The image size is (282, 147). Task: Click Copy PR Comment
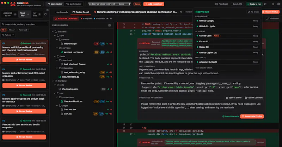(253, 98)
